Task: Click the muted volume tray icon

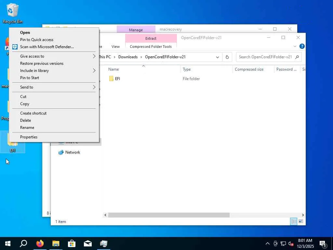Action: coord(291,243)
